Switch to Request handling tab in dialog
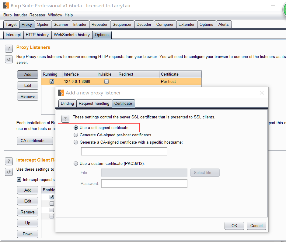This screenshot has width=286, height=242. 94,104
